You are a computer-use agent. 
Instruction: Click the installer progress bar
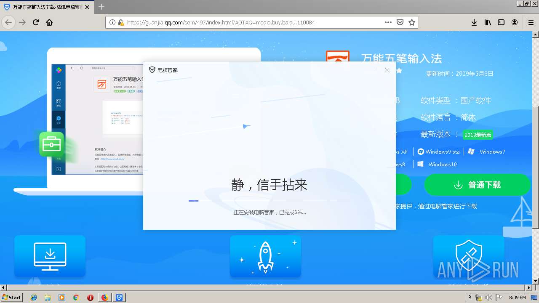tap(269, 201)
